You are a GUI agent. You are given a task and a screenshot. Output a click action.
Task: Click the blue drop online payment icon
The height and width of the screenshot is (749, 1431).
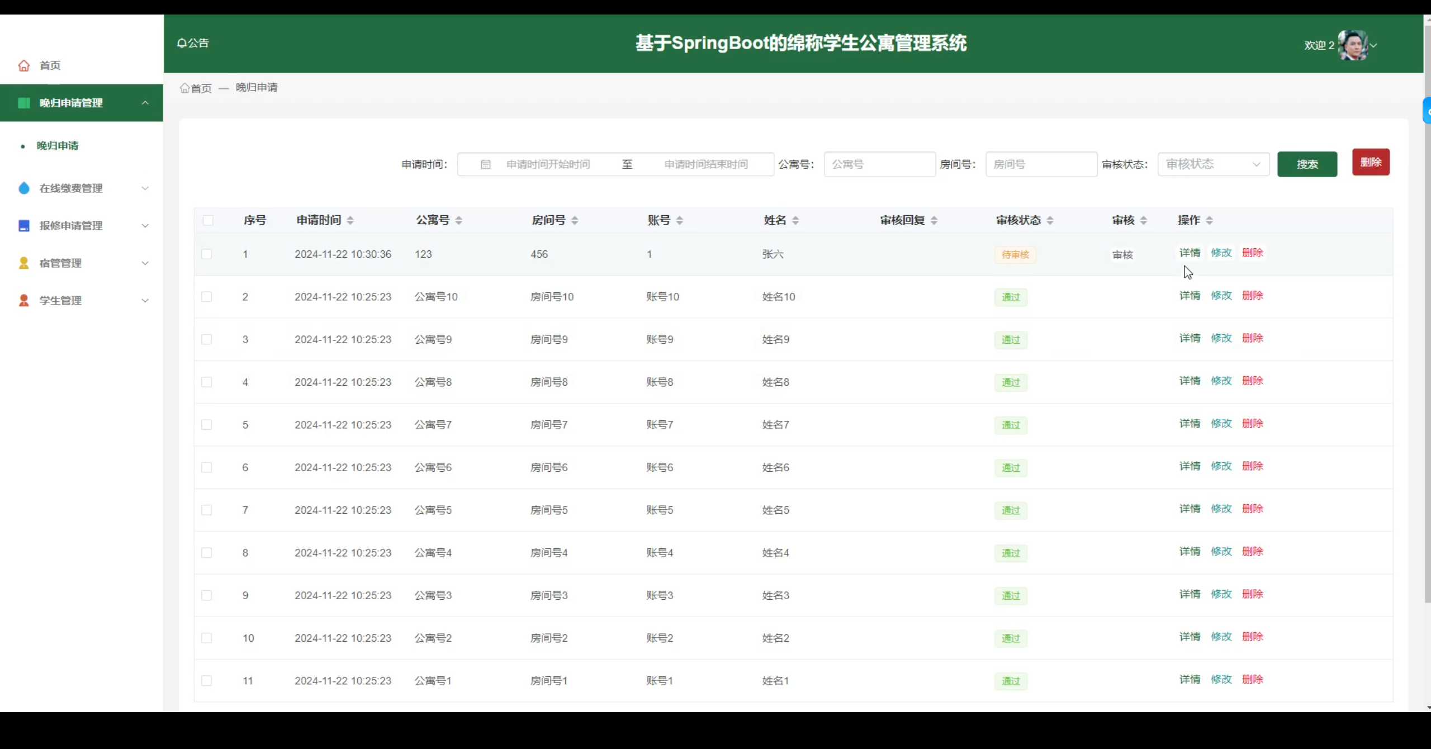point(23,188)
